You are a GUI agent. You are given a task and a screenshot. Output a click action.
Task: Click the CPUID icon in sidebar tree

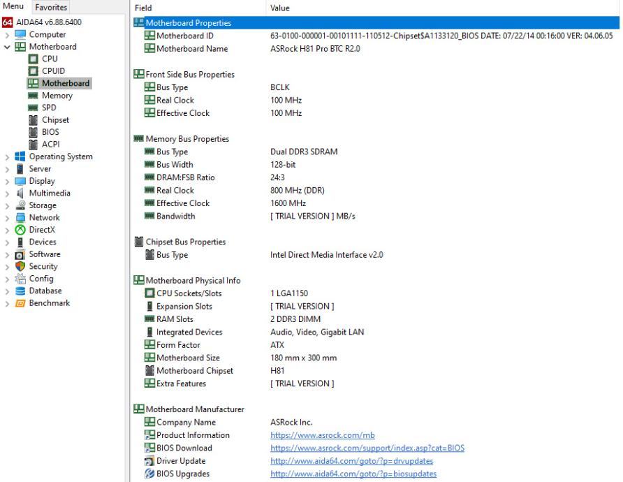pyautogui.click(x=32, y=71)
